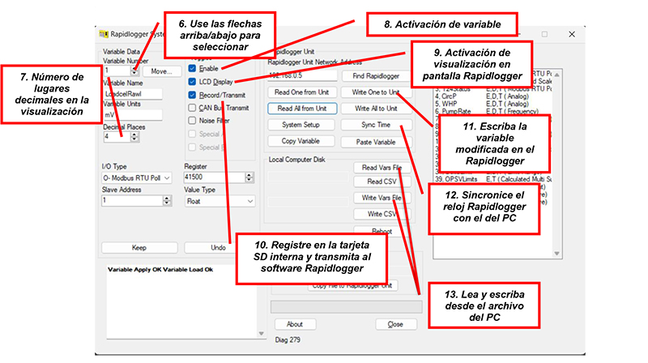Click the Slave Address spinner arrows
This screenshot has width=648, height=363.
(167, 200)
